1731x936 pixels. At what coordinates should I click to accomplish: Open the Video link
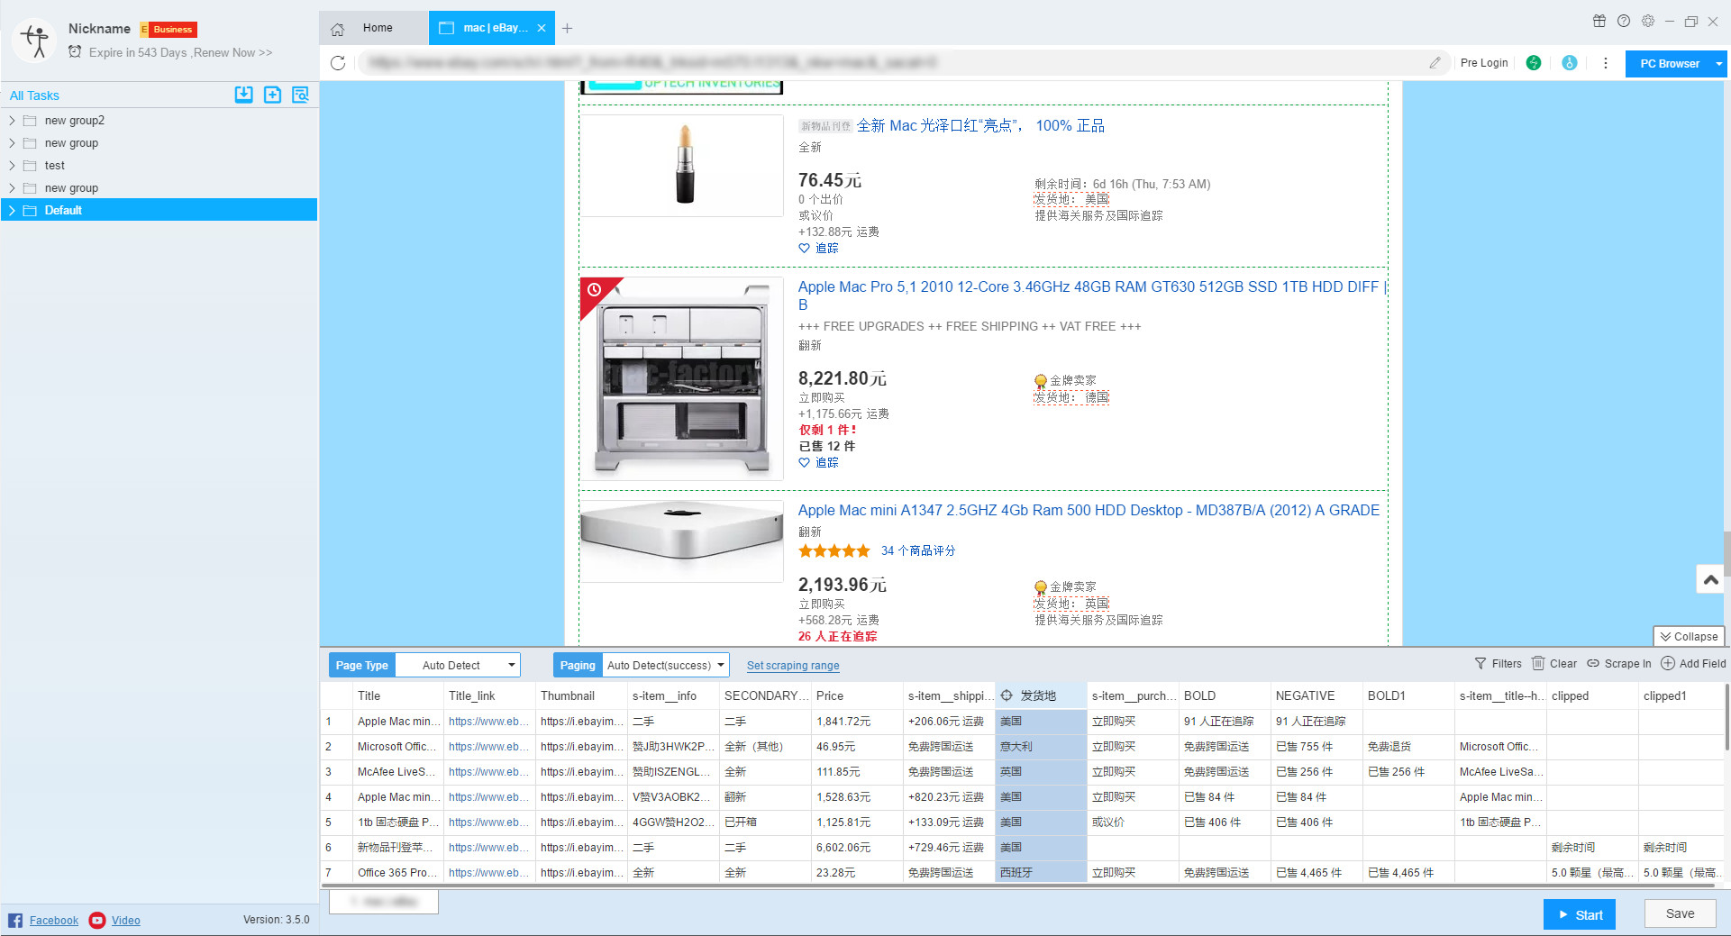tap(126, 920)
